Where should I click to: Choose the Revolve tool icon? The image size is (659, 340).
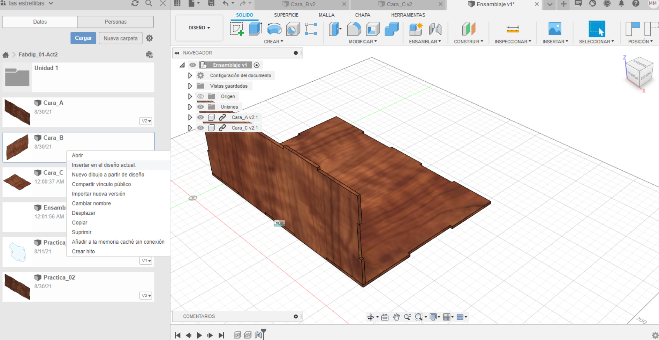point(274,29)
